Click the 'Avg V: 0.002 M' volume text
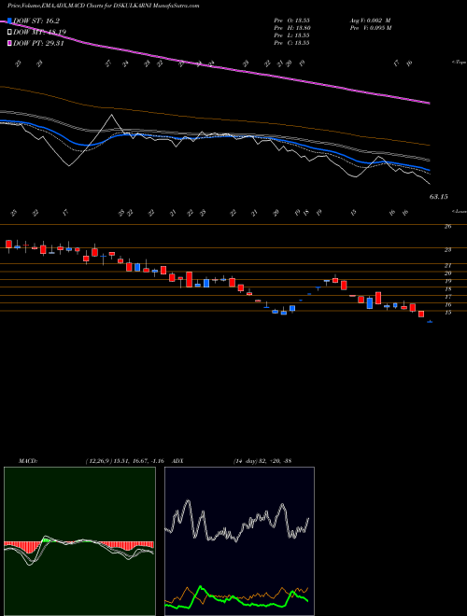The height and width of the screenshot is (616, 467). [x=370, y=21]
